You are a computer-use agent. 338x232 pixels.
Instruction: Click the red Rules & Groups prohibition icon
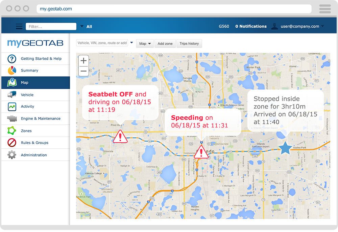coord(12,143)
